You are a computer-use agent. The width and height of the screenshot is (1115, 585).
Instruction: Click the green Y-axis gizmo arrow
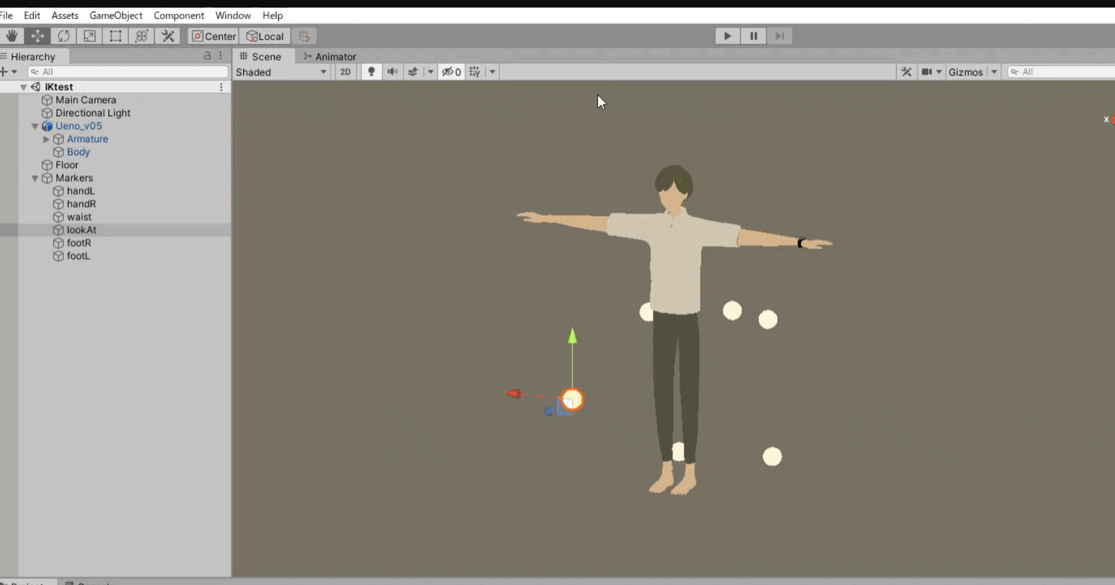[573, 336]
